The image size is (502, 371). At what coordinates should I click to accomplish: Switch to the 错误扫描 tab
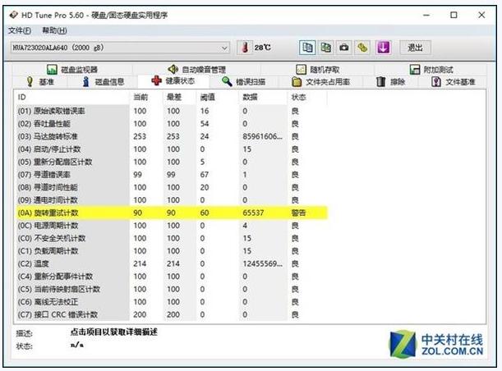[244, 82]
